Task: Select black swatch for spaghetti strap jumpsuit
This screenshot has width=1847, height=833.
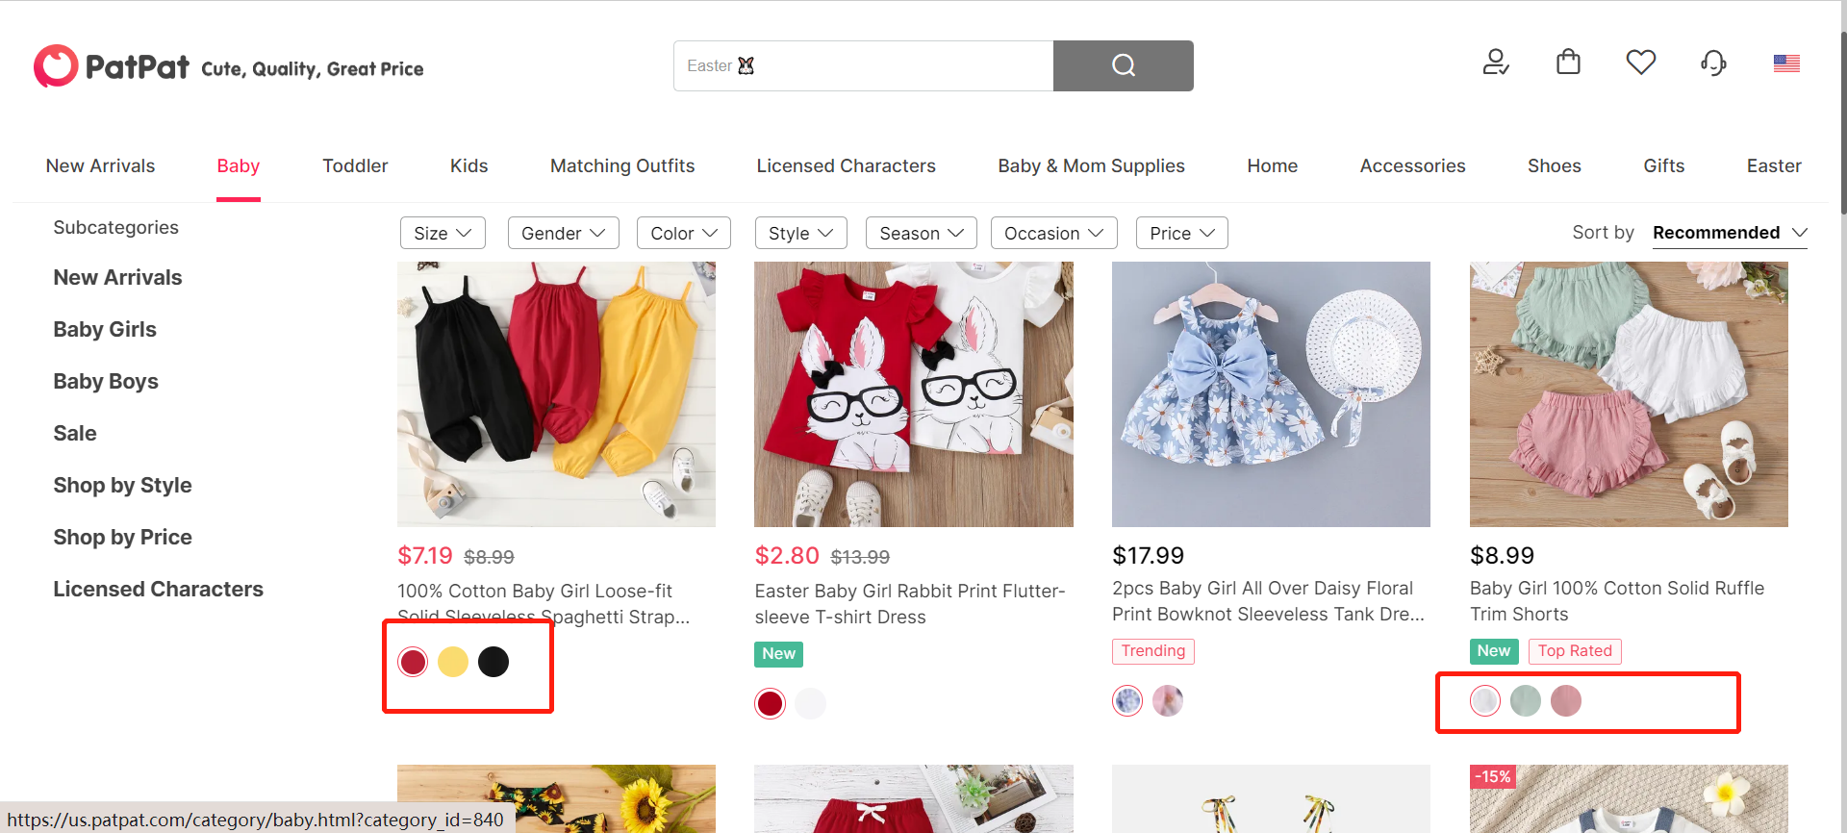Action: (493, 662)
